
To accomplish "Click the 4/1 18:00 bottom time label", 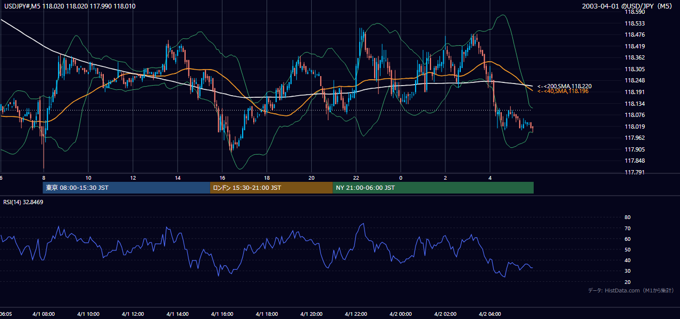I will pyautogui.click(x=267, y=314).
